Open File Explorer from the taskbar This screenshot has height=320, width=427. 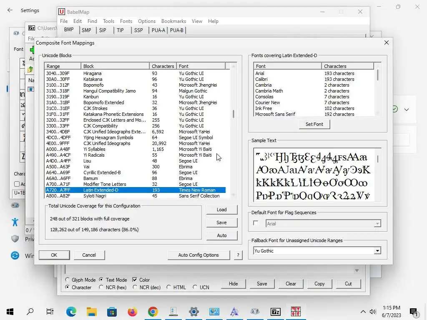(x=91, y=311)
